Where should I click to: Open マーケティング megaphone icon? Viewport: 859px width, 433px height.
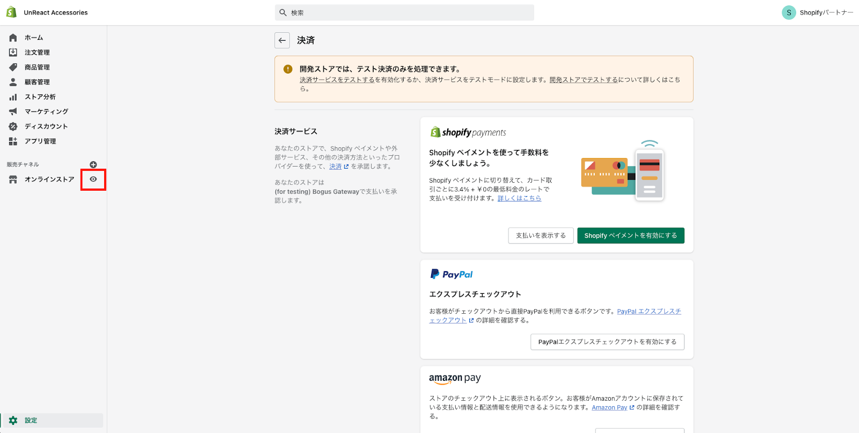click(13, 111)
